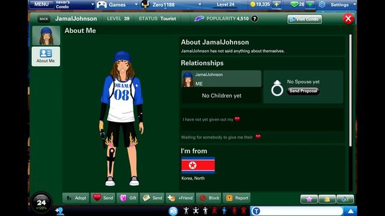Open the popularity help question mark
This screenshot has height=216, width=385.
click(x=254, y=19)
